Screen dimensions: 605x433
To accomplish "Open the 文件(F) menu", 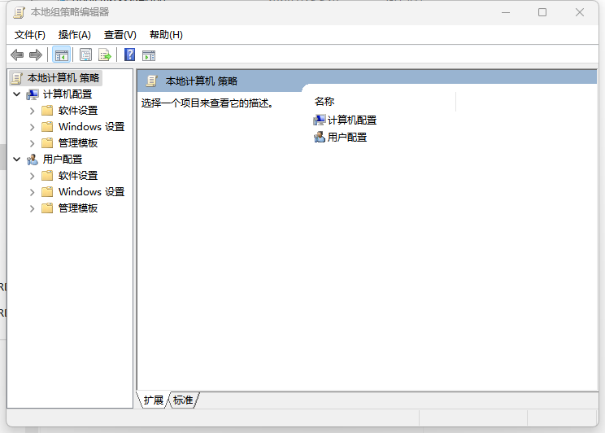I will tap(30, 35).
